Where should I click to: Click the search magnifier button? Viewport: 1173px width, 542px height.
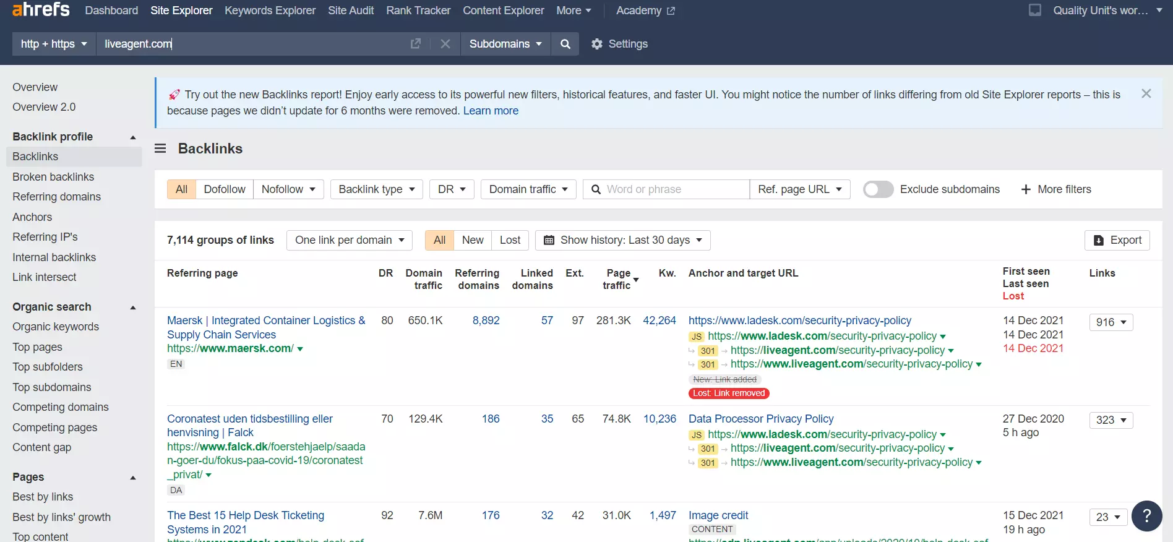565,44
